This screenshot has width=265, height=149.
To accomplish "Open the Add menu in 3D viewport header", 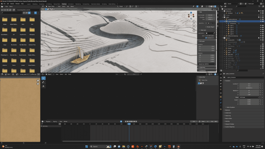I will [68, 6].
